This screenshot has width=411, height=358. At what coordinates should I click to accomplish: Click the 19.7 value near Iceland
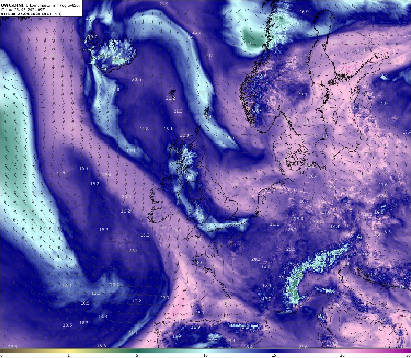click(92, 37)
